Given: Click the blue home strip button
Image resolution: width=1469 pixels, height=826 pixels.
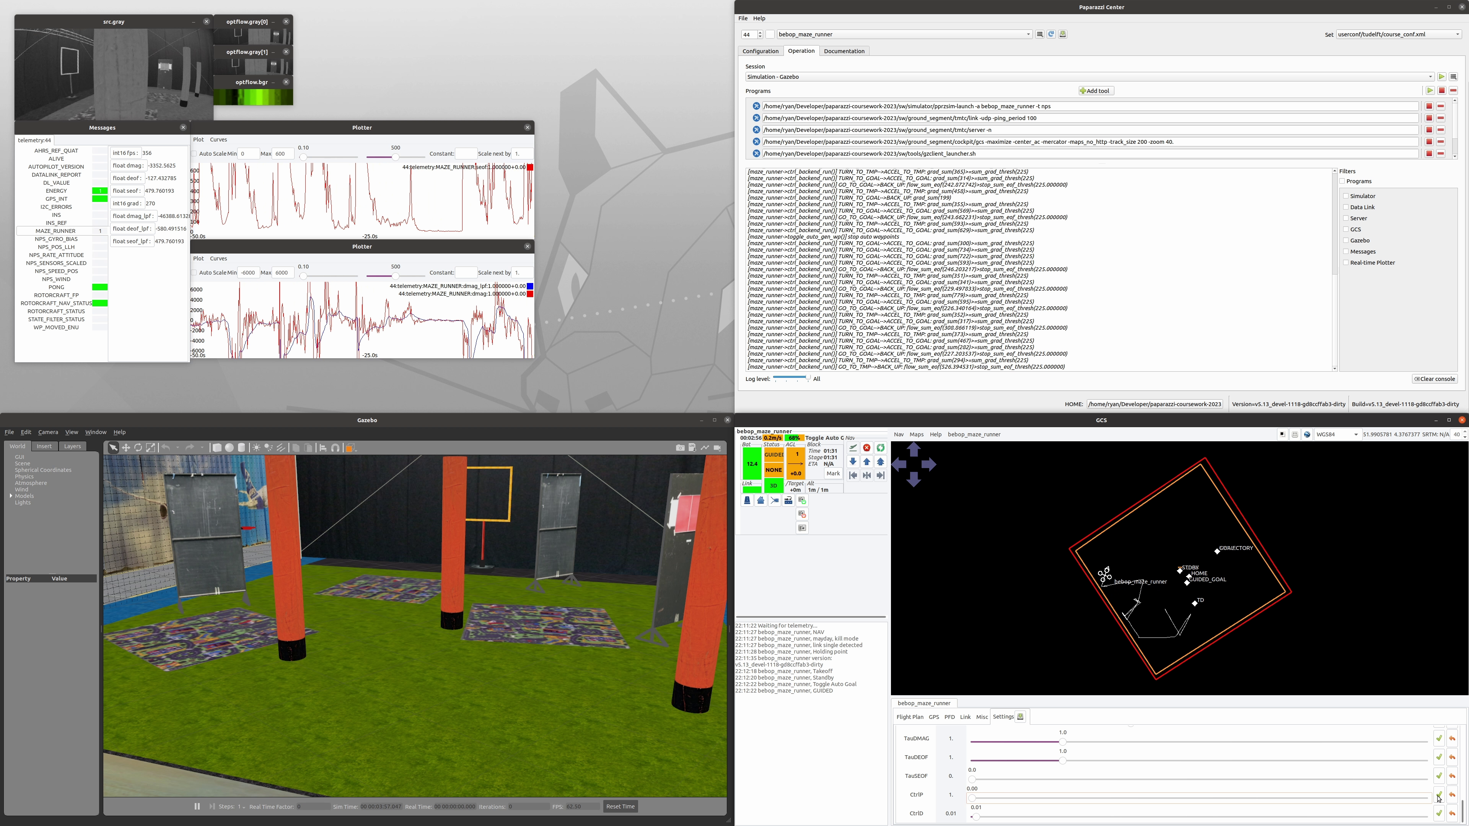Looking at the screenshot, I should coord(761,500).
